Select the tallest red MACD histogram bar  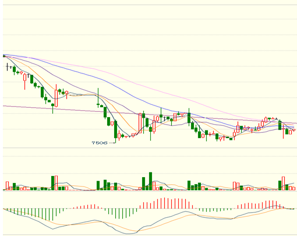[165, 203]
